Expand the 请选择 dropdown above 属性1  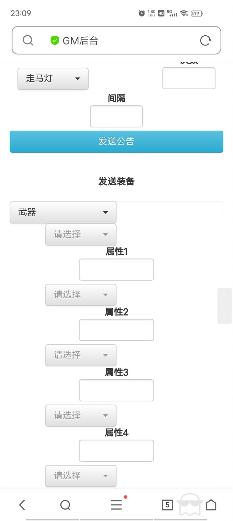coord(81,235)
